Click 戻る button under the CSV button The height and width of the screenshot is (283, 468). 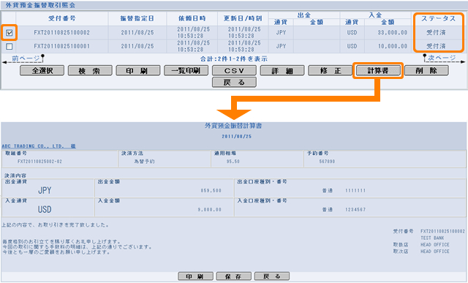point(234,83)
